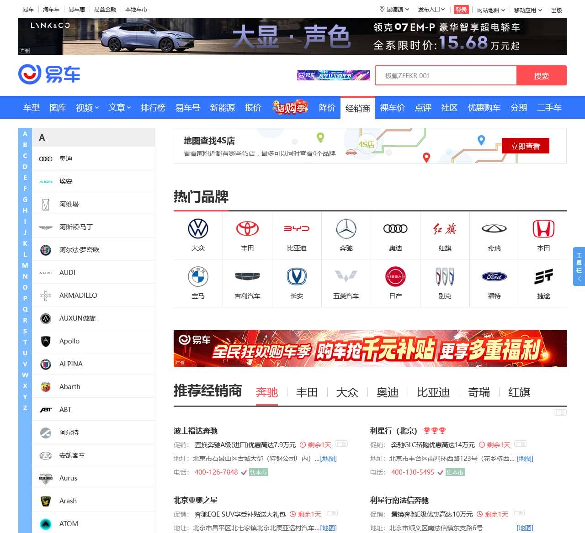This screenshot has height=533, width=585.
Task: Click the 登录 button
Action: tap(461, 10)
